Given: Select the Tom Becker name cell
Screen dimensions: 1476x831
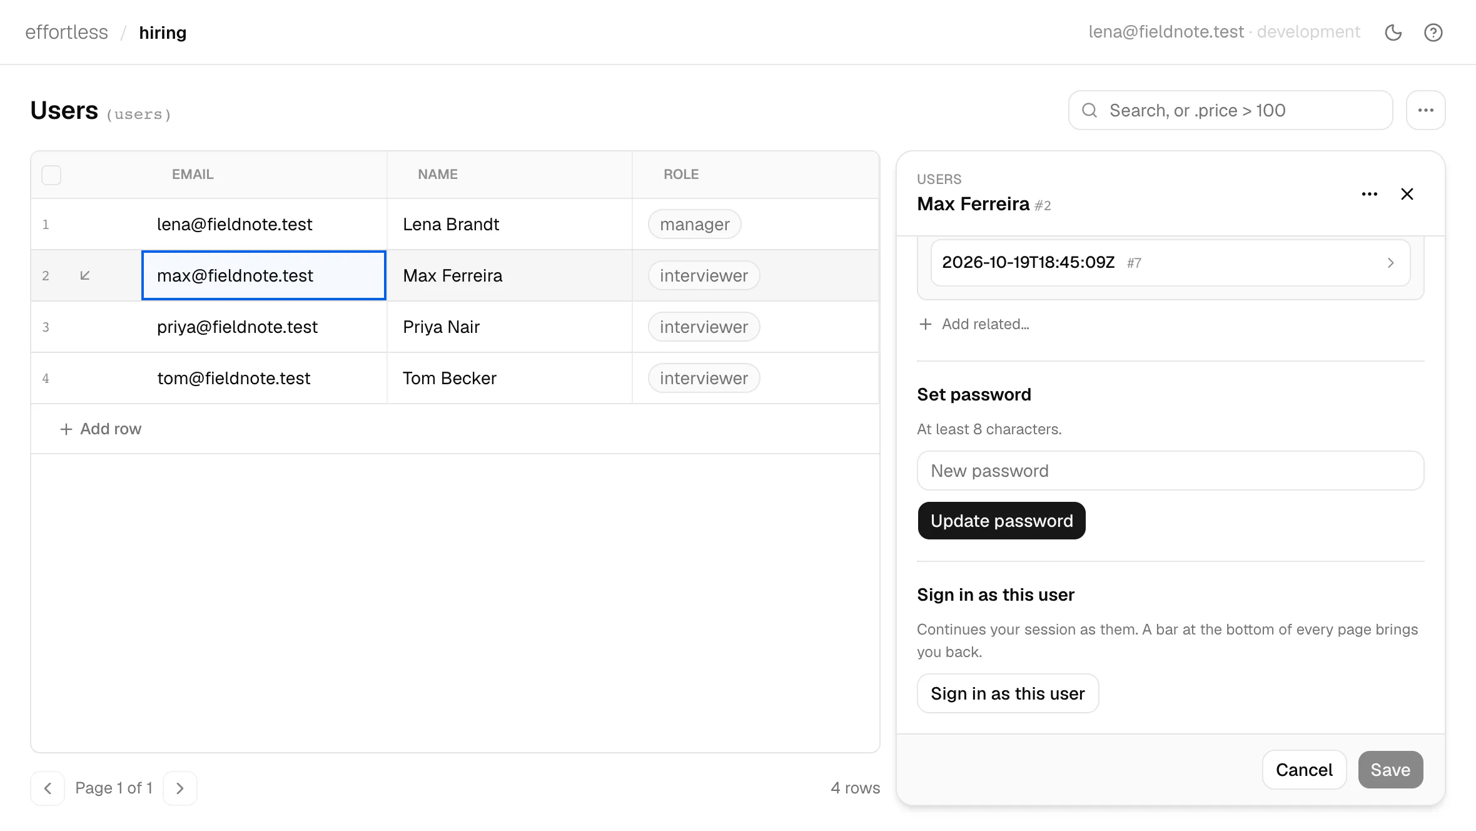Looking at the screenshot, I should [509, 378].
